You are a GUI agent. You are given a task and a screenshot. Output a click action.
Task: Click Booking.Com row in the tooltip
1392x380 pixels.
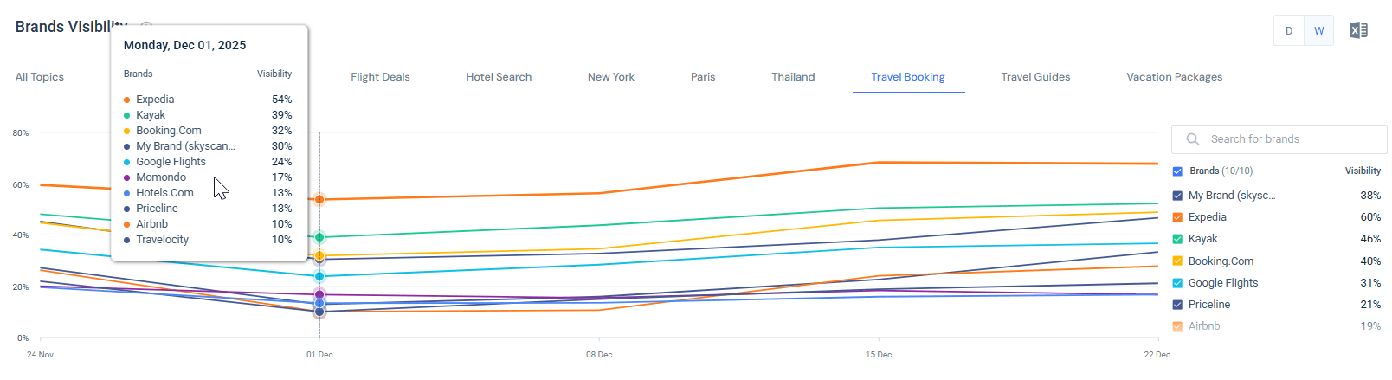(x=208, y=131)
